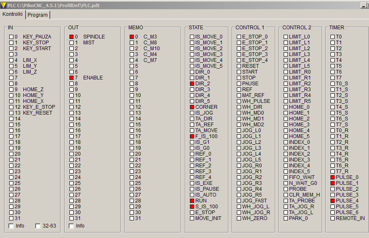Toggle the KEY_STOP input indicator
This screenshot has height=238, width=369.
point(11,43)
